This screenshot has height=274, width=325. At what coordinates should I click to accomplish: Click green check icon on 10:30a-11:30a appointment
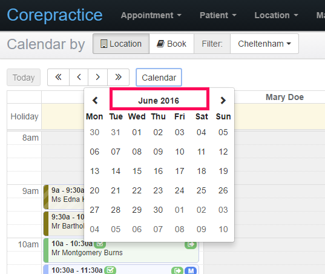coord(110,270)
